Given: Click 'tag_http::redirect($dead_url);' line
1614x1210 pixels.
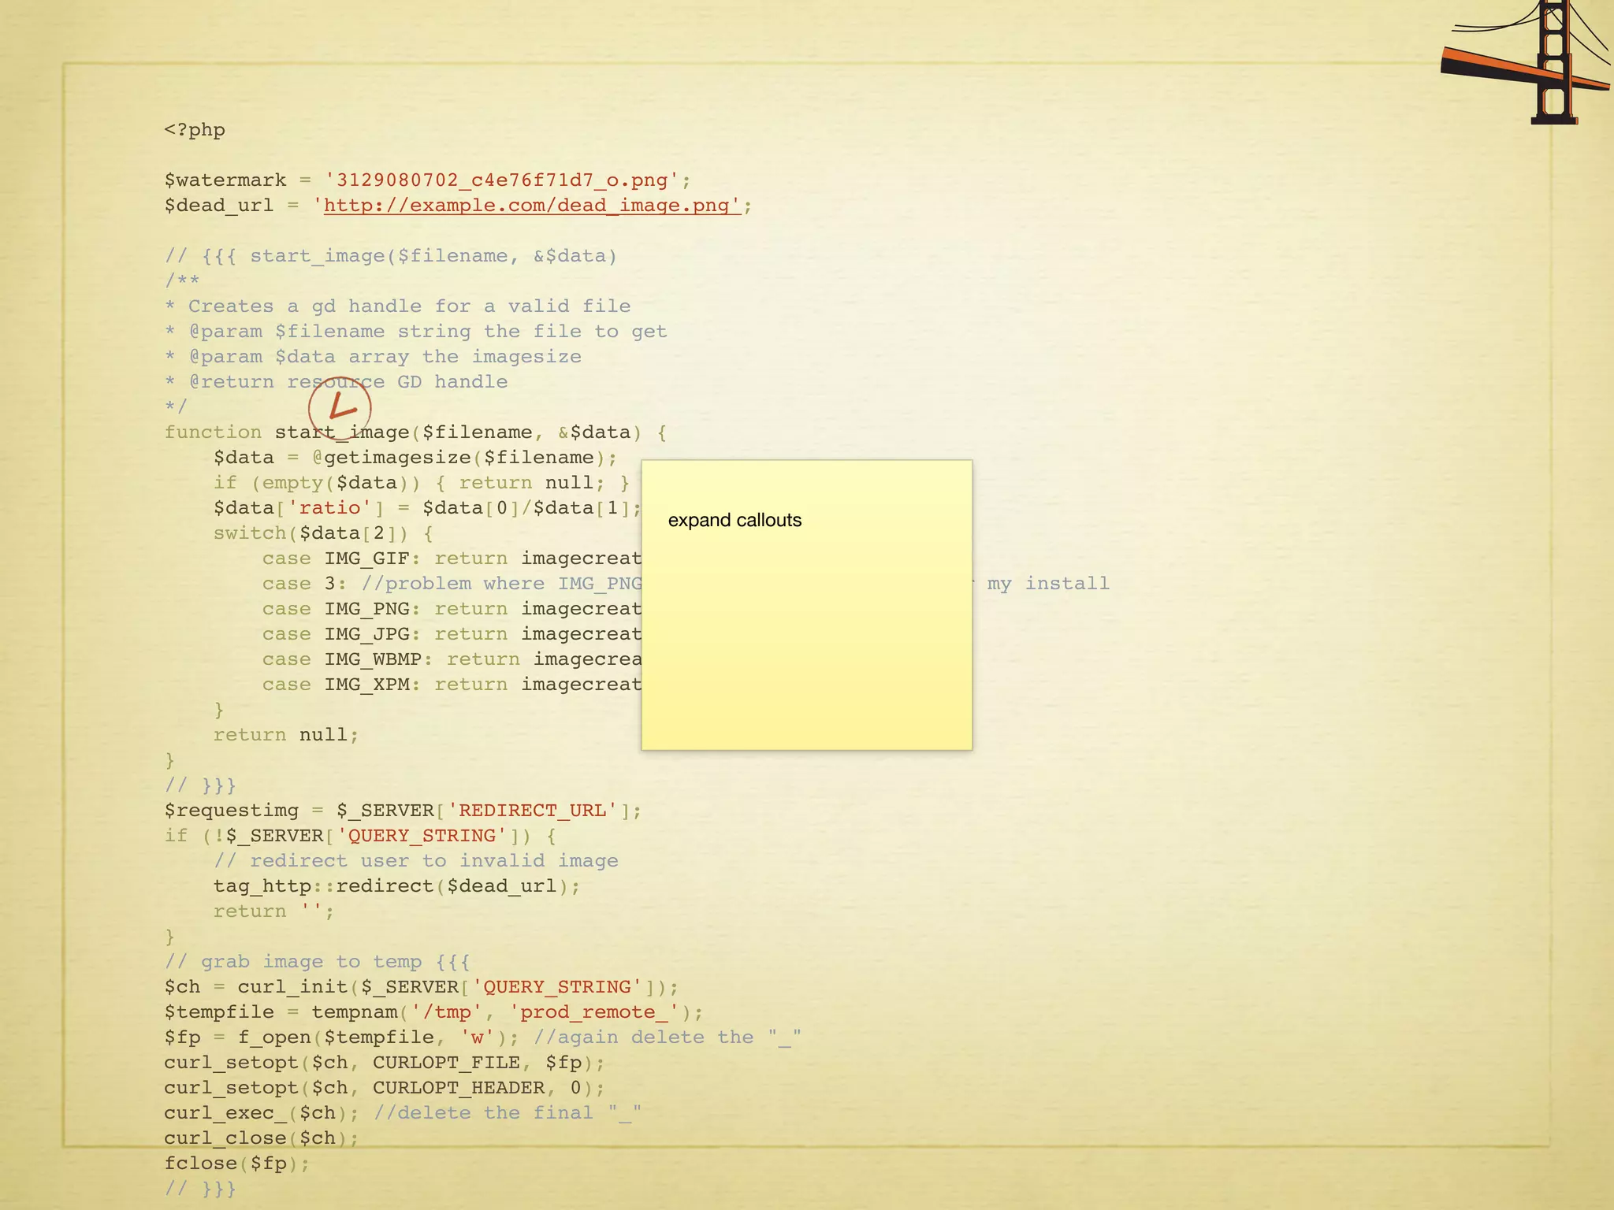Looking at the screenshot, I should [396, 886].
